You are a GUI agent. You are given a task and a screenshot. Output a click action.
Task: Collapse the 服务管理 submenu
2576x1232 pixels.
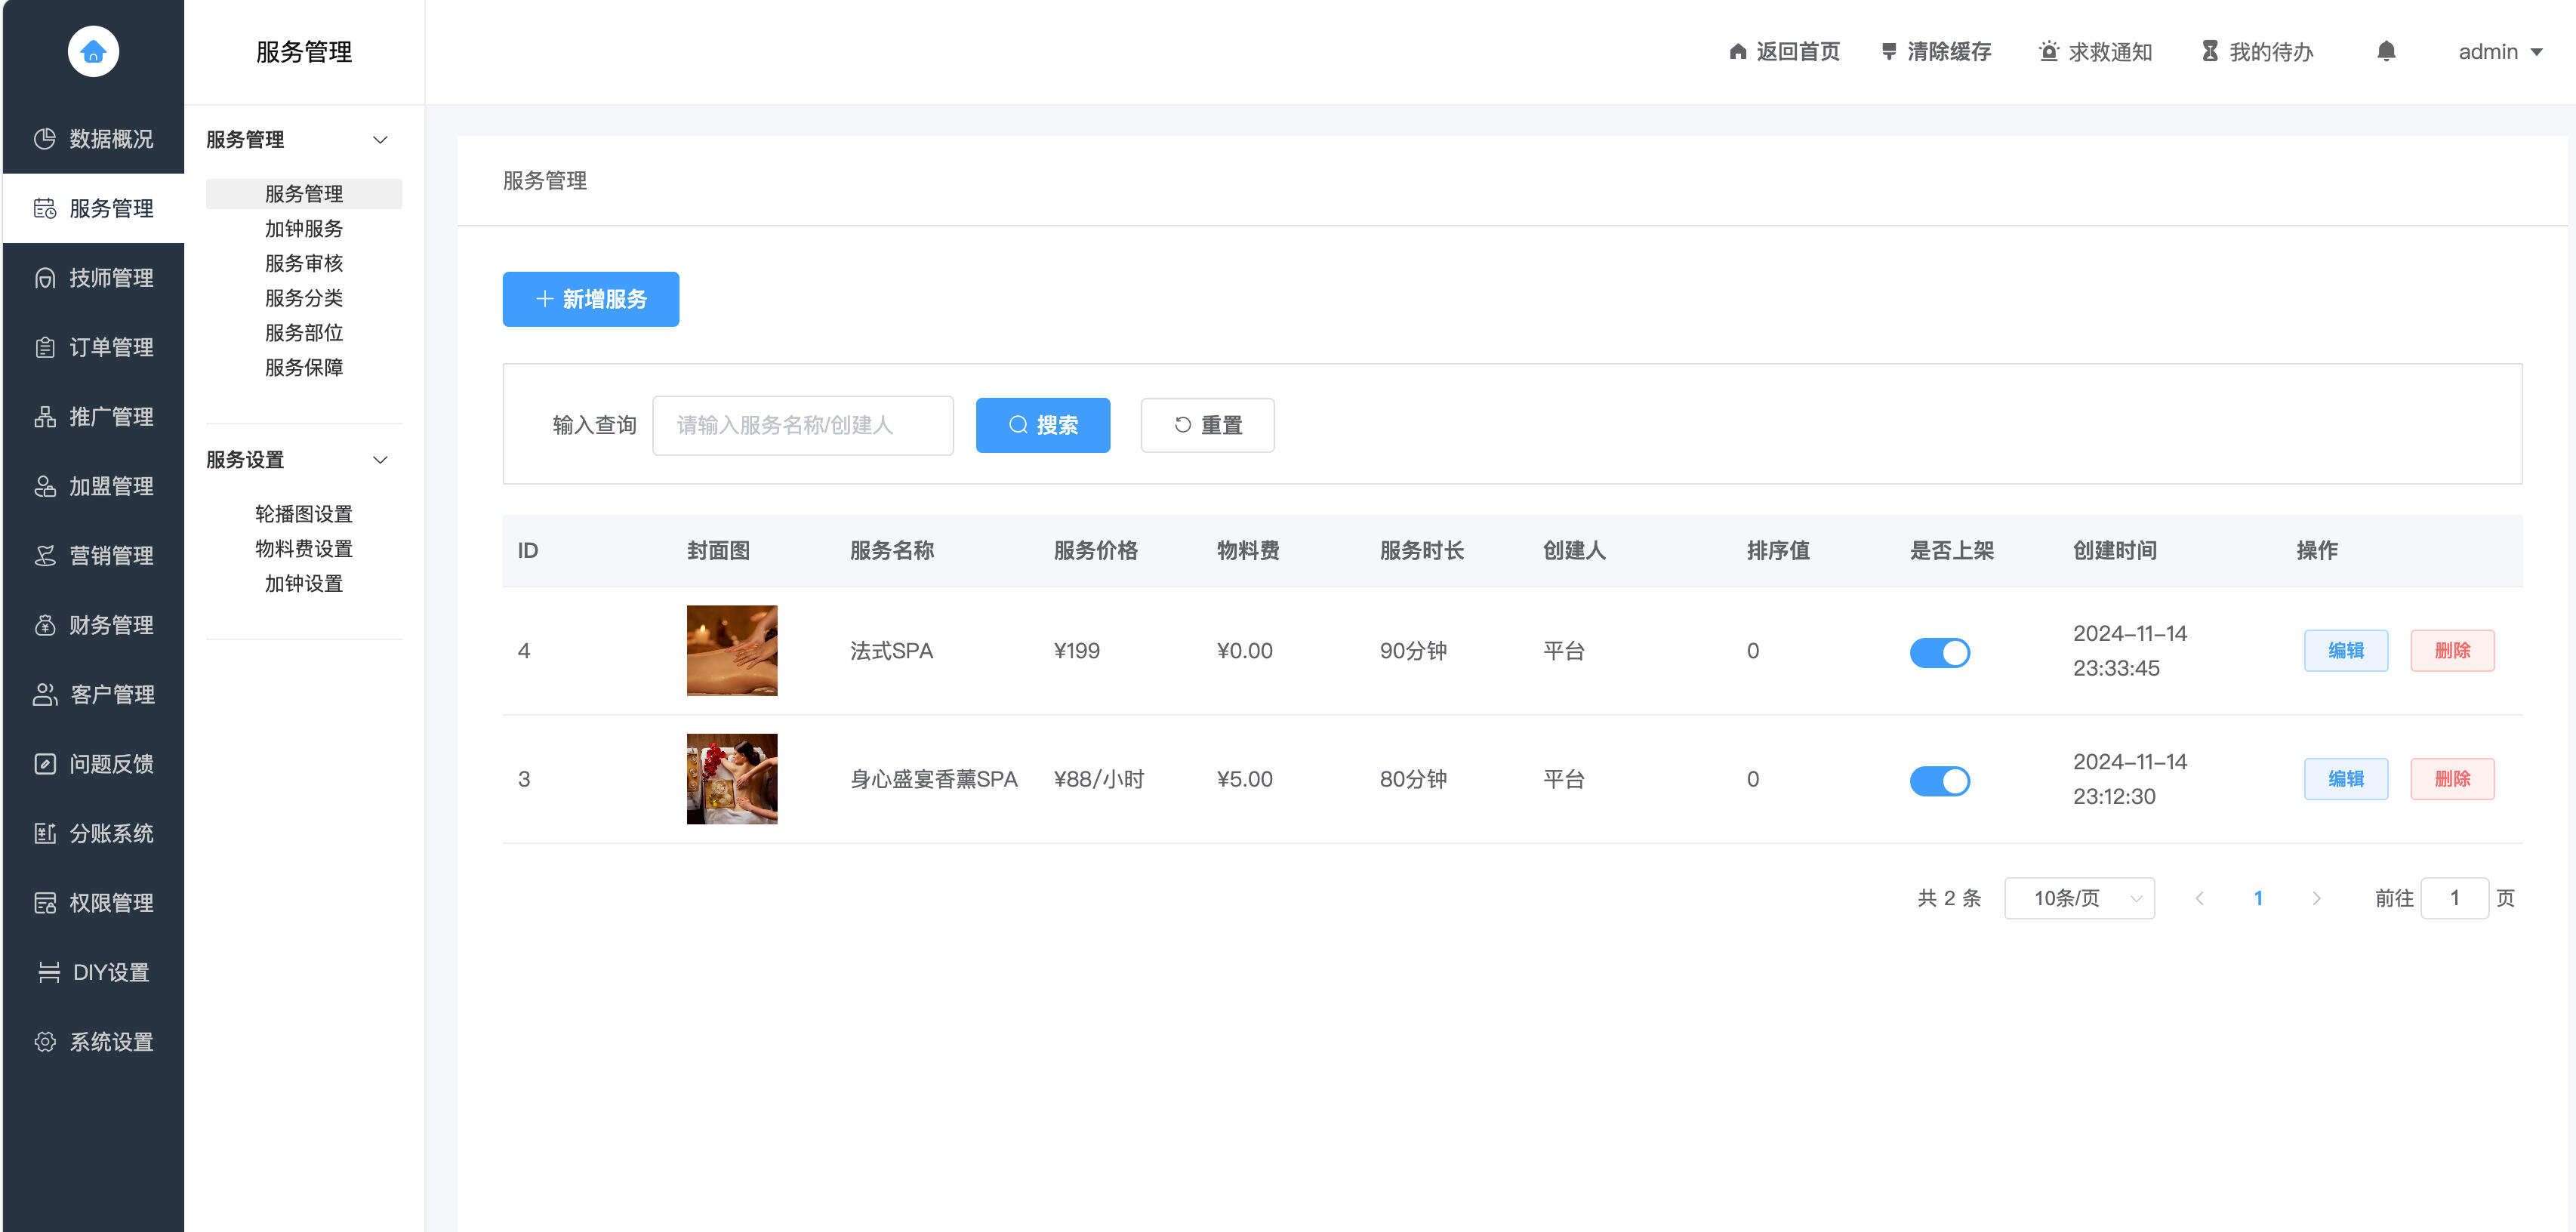[x=379, y=140]
